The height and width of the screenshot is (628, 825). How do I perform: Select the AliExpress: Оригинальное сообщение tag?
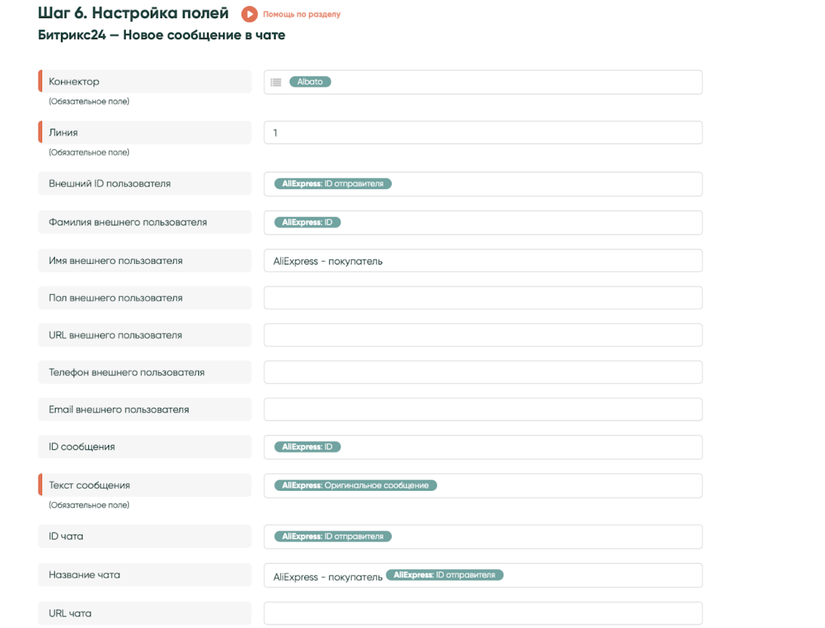click(355, 485)
